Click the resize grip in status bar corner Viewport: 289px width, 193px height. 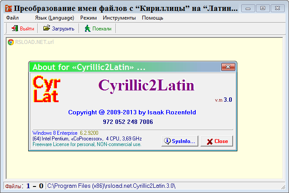283,187
